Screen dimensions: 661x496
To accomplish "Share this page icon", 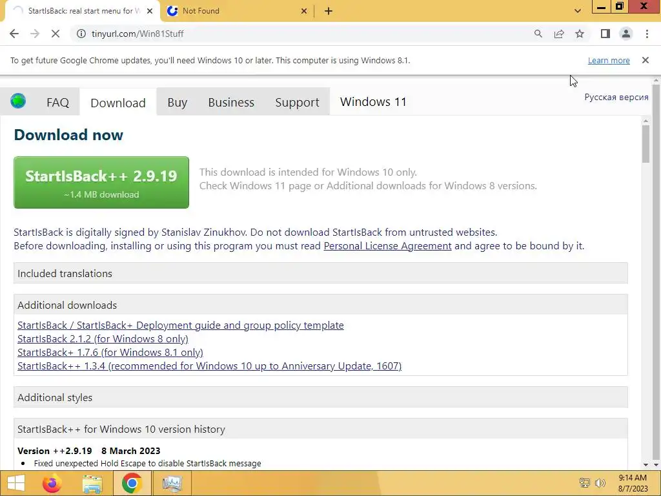I will [x=559, y=34].
